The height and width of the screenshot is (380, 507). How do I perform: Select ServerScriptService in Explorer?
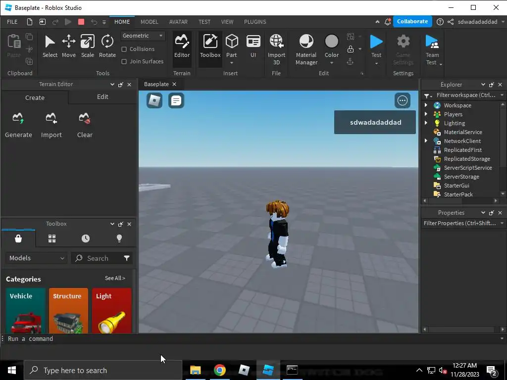click(x=467, y=168)
